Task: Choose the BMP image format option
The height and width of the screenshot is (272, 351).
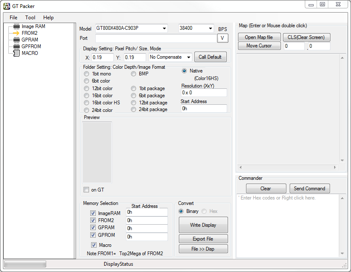Action: point(134,74)
